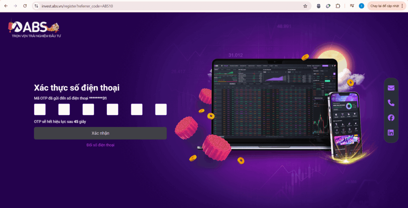Open the browser extensions puzzle icon
This screenshot has height=208, width=408.
(x=338, y=6)
